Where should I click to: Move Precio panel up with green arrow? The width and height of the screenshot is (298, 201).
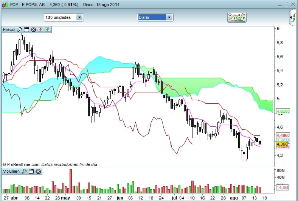click(48, 29)
